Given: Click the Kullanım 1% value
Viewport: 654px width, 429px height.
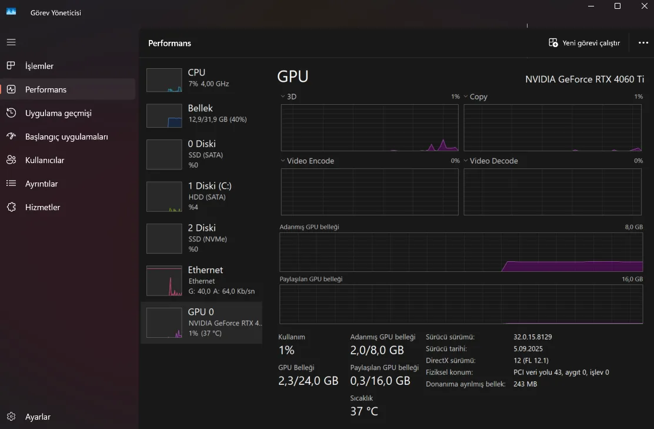Looking at the screenshot, I should [286, 350].
